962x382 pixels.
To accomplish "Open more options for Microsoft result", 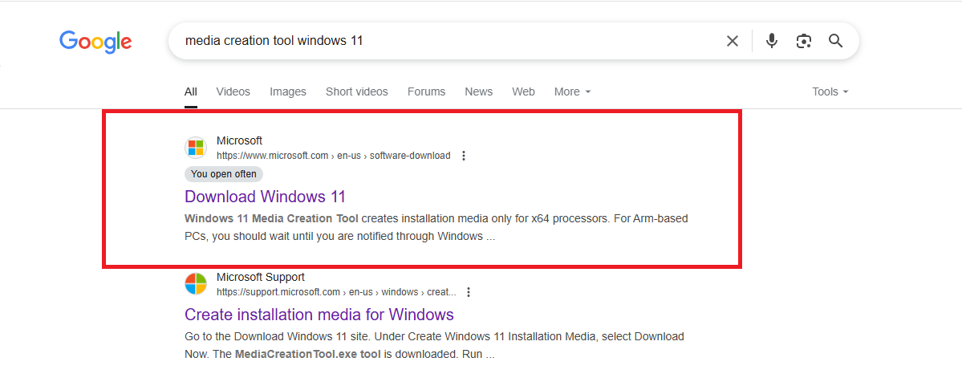I will pos(464,156).
